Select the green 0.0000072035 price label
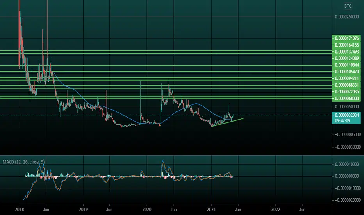This screenshot has width=364, height=215. pos(347,92)
